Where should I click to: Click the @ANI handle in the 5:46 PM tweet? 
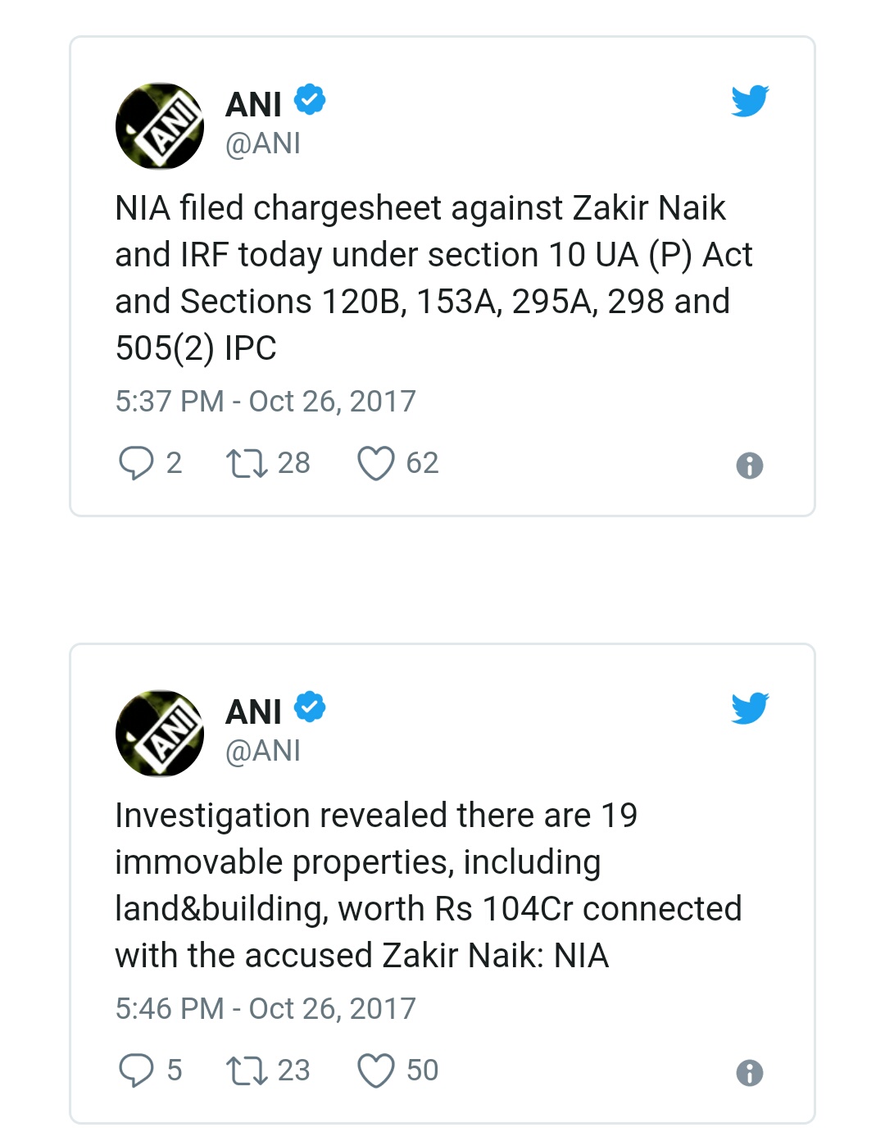[x=263, y=751]
